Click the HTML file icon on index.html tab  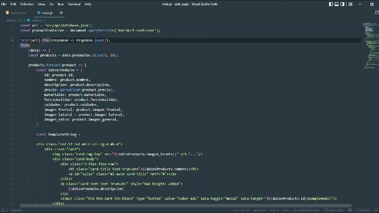(x=7, y=12)
